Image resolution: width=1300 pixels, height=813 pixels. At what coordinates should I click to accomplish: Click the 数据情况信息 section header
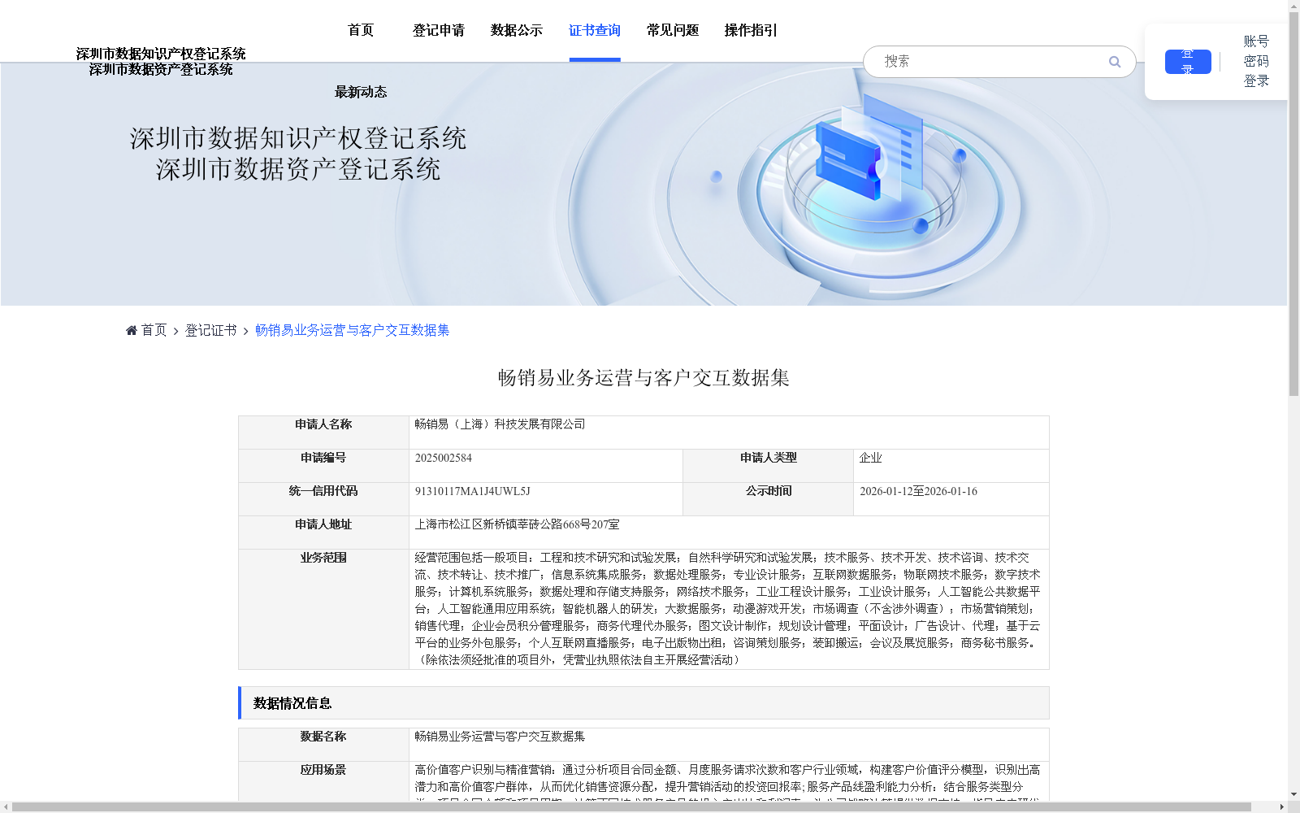(x=643, y=703)
